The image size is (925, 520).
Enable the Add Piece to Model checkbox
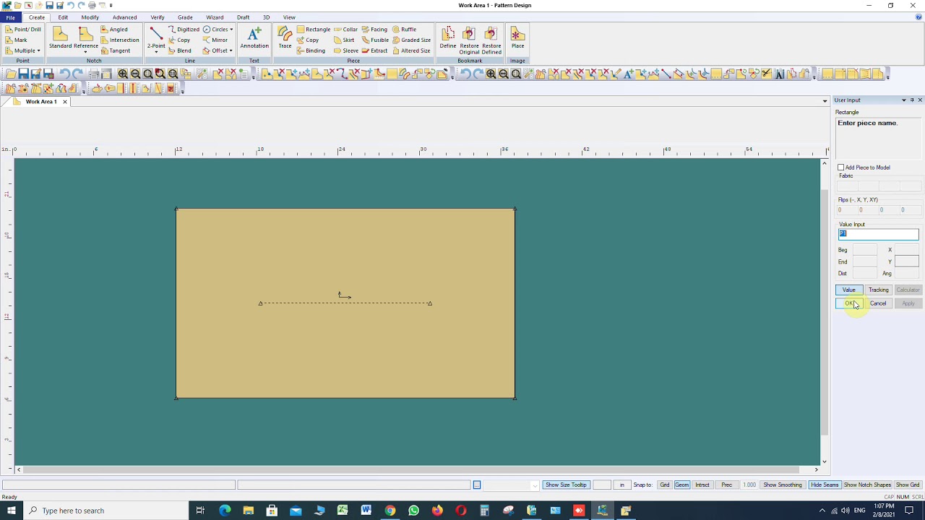click(841, 168)
